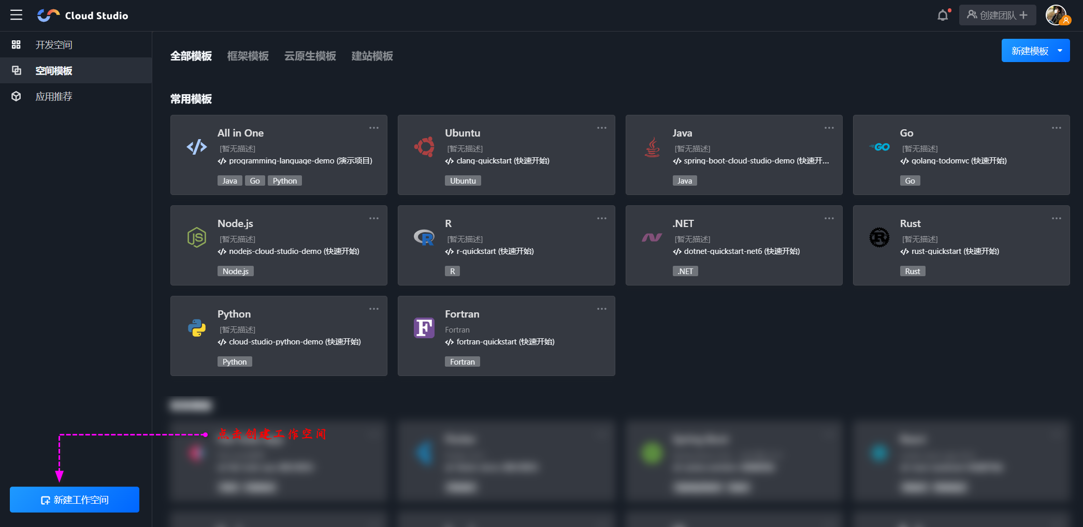Click the .NET logo icon
This screenshot has width=1083, height=527.
[652, 237]
